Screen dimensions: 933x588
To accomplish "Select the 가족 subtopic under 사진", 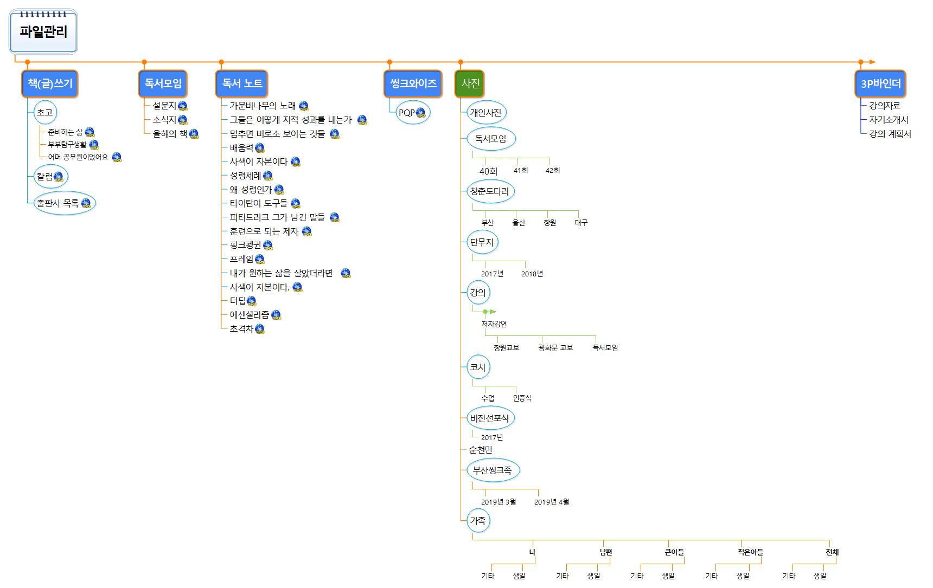I will [478, 521].
